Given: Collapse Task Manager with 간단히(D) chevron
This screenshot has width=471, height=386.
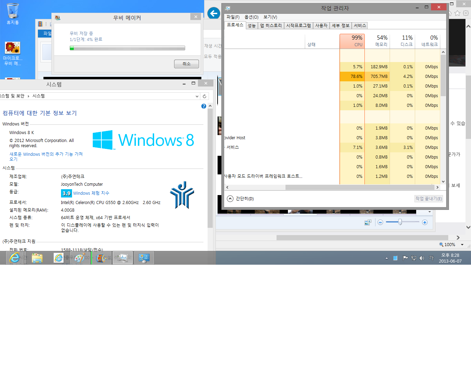Looking at the screenshot, I should [230, 199].
